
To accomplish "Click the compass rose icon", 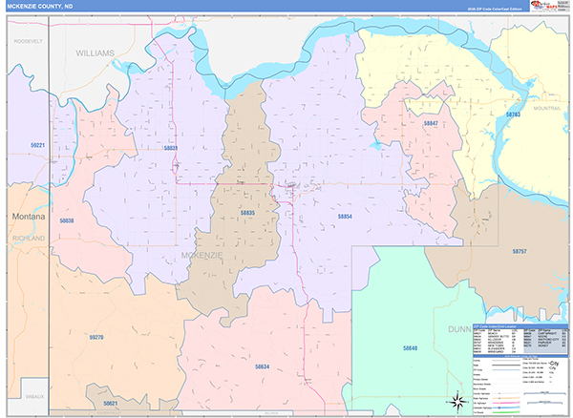I will point(456,401).
